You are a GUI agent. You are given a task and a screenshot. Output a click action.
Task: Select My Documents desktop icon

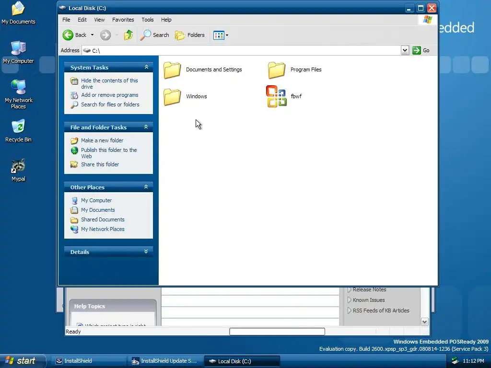coord(18,13)
